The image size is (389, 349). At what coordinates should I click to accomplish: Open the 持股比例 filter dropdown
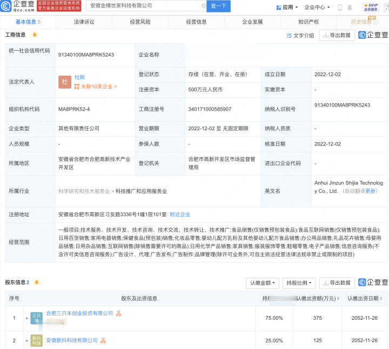299,283
